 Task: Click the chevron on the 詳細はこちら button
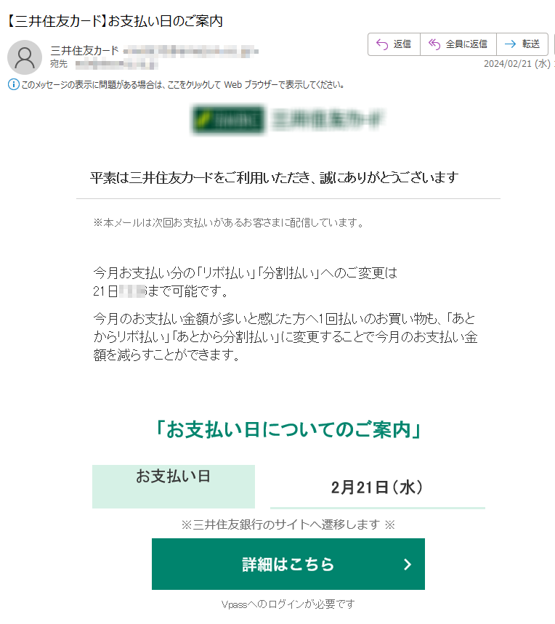click(x=407, y=564)
